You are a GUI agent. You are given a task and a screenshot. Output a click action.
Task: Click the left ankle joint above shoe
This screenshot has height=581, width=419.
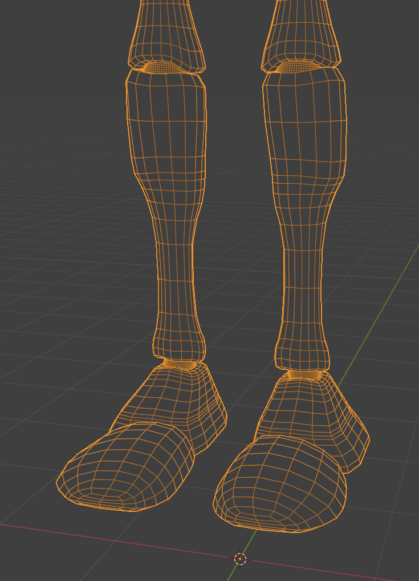tap(179, 364)
